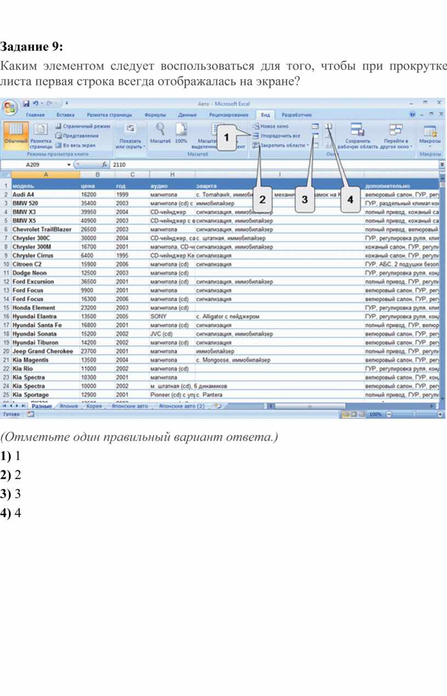Viewport: 447px width, 696px height.
Task: Click the help question mark icon
Action: [412, 115]
